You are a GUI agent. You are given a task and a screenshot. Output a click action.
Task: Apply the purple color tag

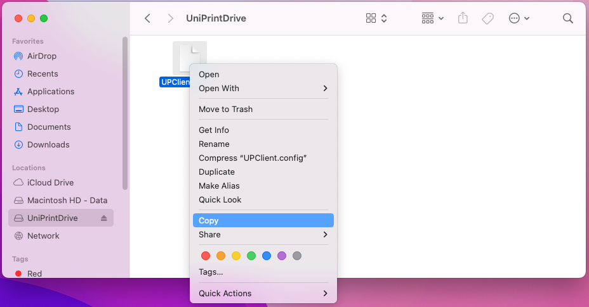[x=282, y=256]
